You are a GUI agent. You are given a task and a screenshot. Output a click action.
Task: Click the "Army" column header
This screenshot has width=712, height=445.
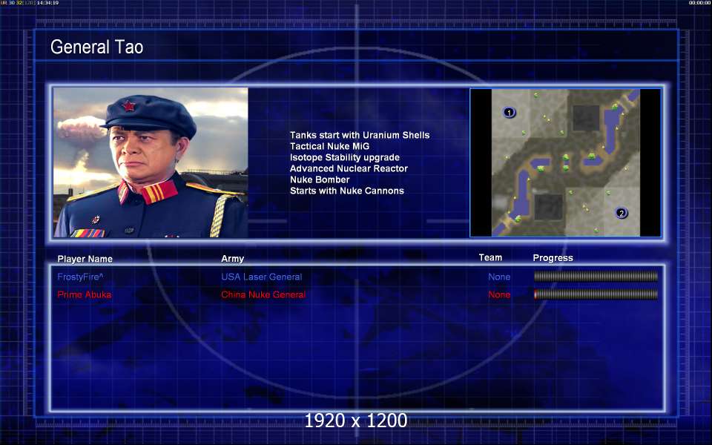[x=232, y=259]
